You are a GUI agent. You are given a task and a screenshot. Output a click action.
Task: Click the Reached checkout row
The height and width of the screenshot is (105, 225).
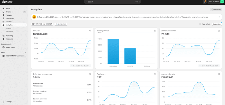(x=62, y=92)
